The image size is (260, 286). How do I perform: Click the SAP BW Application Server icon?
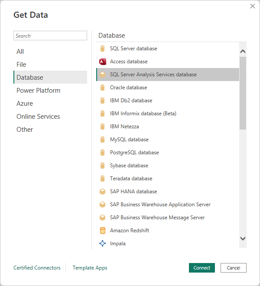coord(103,205)
